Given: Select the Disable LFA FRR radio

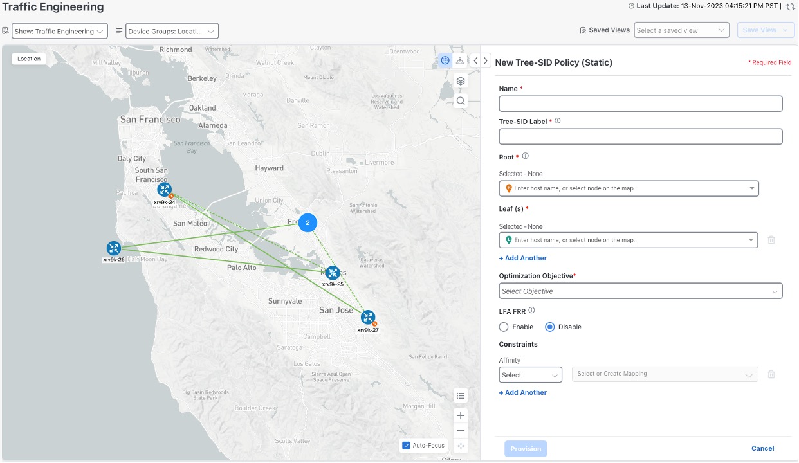Looking at the screenshot, I should 550,327.
